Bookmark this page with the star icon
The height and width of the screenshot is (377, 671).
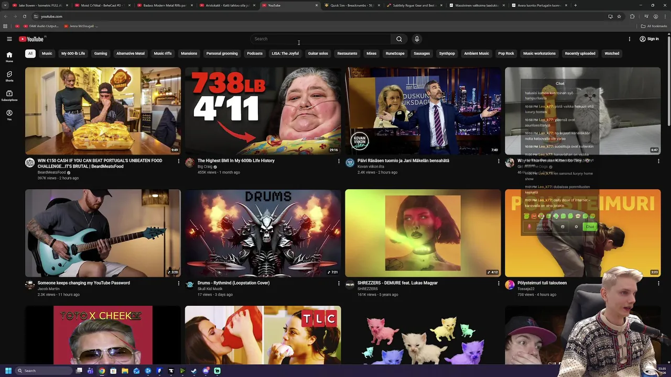tap(619, 16)
